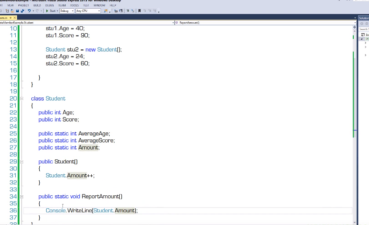Undo the last edit
The width and height of the screenshot is (369, 225).
tap(29, 11)
